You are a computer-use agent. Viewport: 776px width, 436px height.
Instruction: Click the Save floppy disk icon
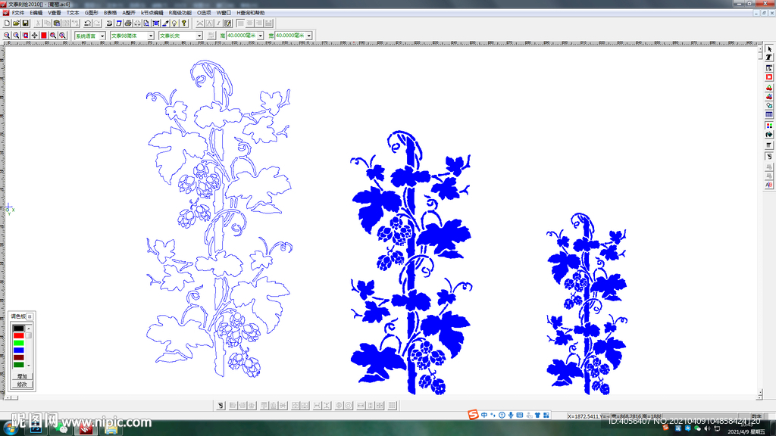pos(25,23)
